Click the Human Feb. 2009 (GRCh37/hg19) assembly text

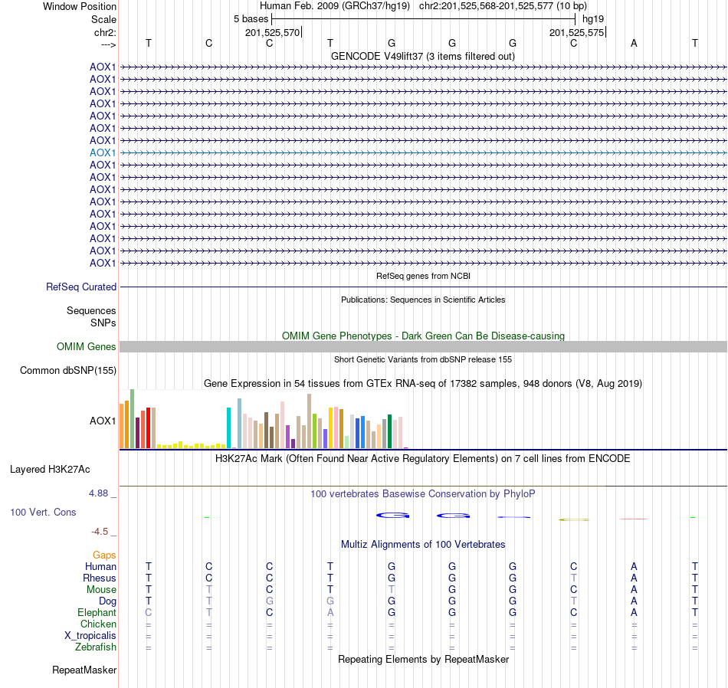tap(335, 6)
